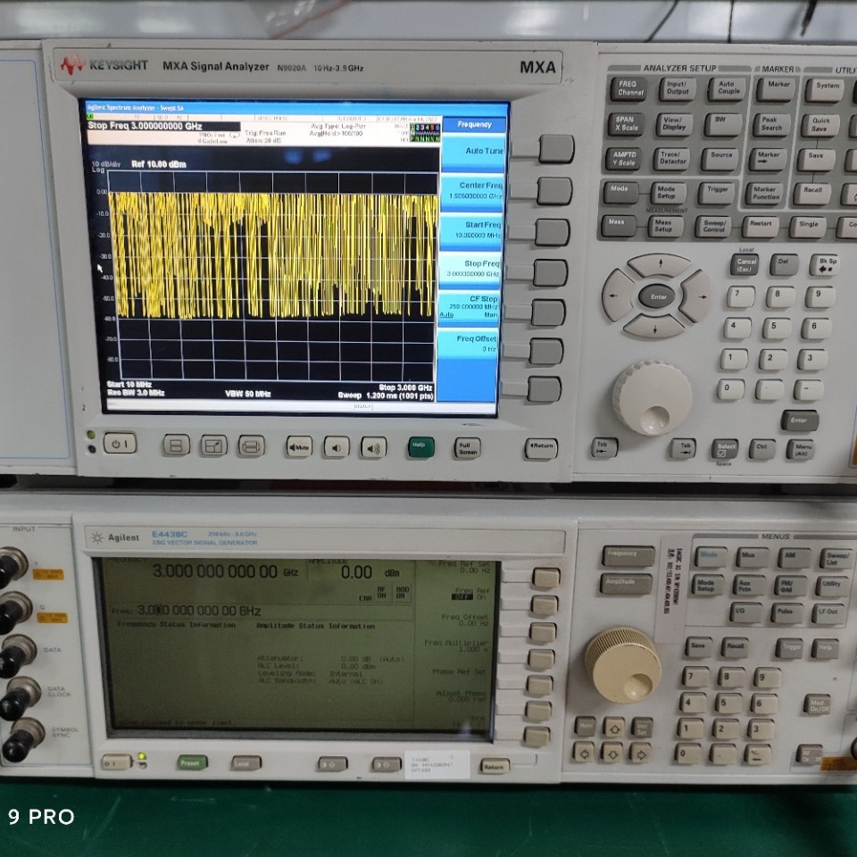
Task: Tap the Menu (Alt) key on MXA
Action: [x=800, y=450]
